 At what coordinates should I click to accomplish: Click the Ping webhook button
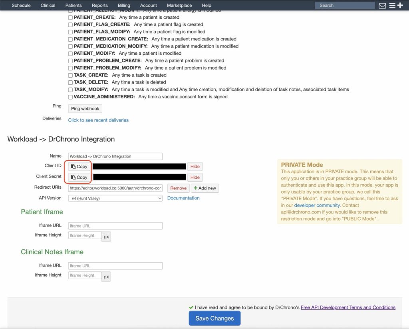tap(85, 109)
